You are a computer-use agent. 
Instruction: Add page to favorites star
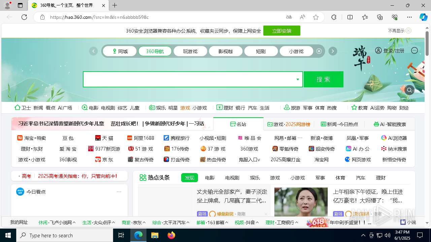[316, 17]
